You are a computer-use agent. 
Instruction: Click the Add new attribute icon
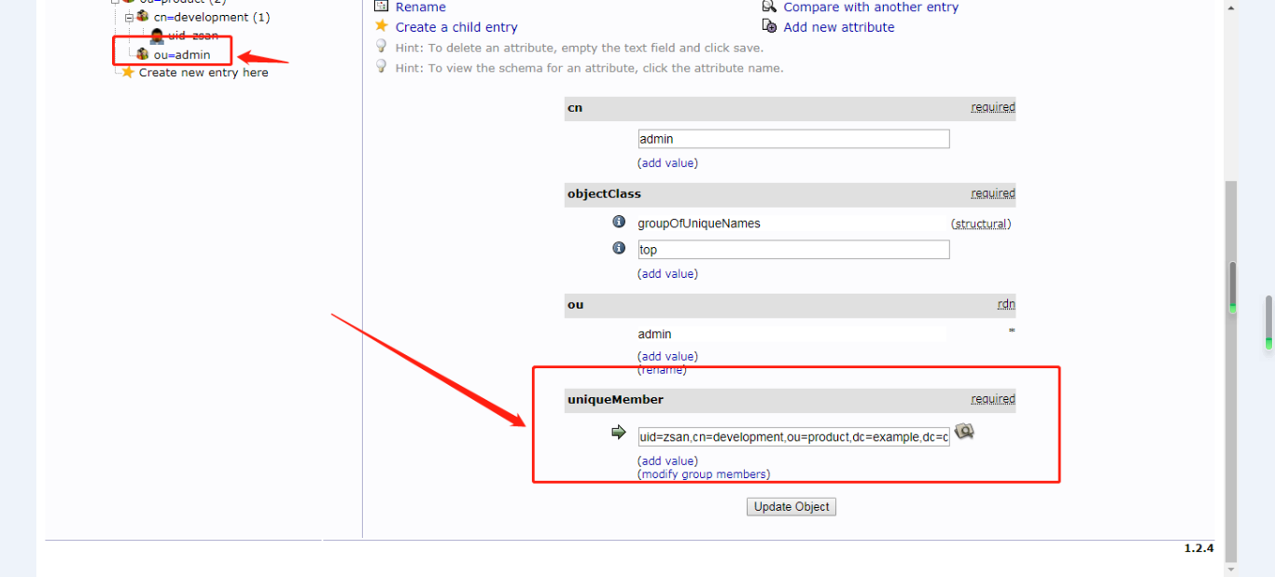(769, 26)
